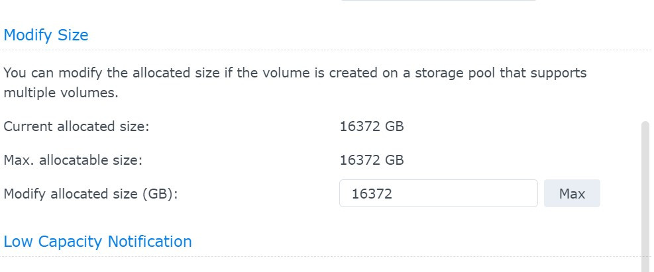Image resolution: width=654 pixels, height=272 pixels.
Task: Click the empty right end of the size input field
Action: tap(510, 193)
